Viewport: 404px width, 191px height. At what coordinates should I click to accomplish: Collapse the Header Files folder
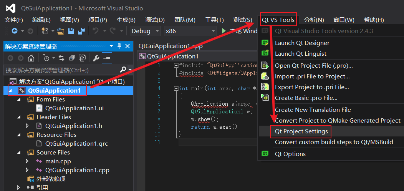point(19,117)
